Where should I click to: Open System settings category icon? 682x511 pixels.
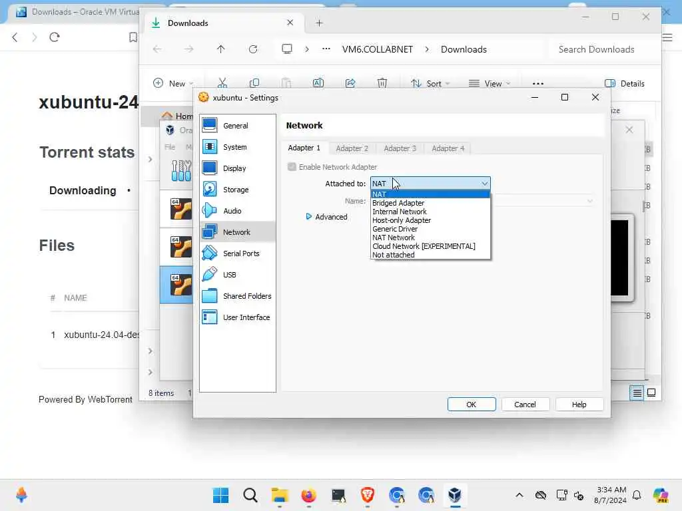(x=210, y=147)
